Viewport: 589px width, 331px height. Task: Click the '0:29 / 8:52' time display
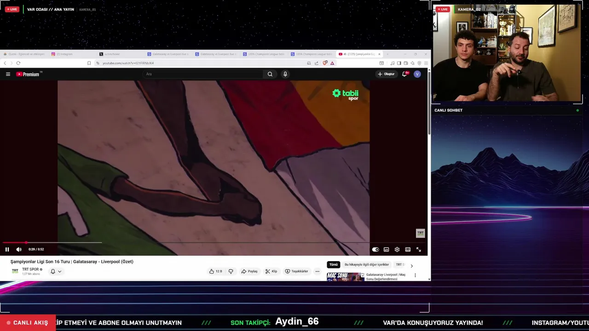pyautogui.click(x=36, y=249)
